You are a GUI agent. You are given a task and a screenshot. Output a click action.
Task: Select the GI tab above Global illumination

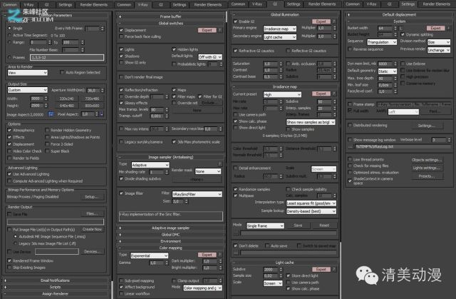(x=275, y=4)
